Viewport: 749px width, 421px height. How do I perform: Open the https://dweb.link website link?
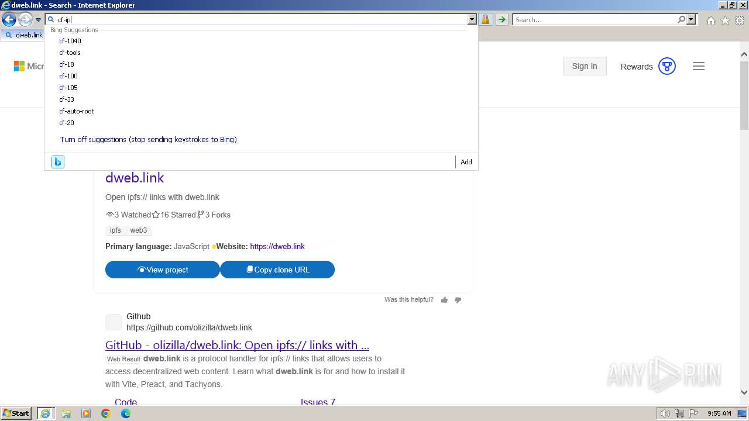[277, 246]
